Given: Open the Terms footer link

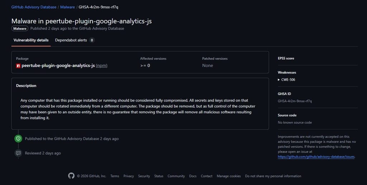Looking at the screenshot, I should 115,176.
